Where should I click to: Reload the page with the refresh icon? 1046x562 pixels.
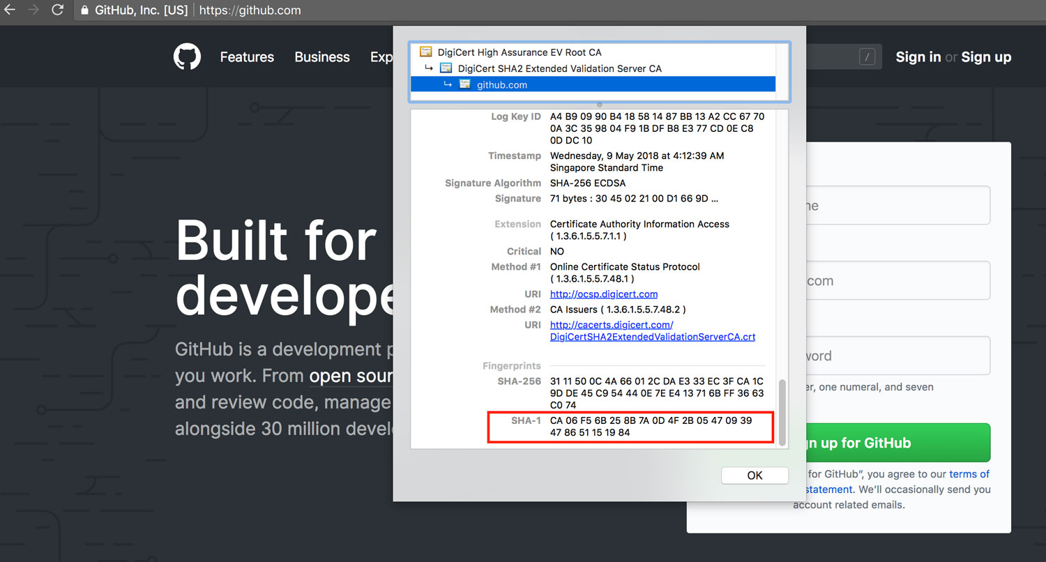58,10
